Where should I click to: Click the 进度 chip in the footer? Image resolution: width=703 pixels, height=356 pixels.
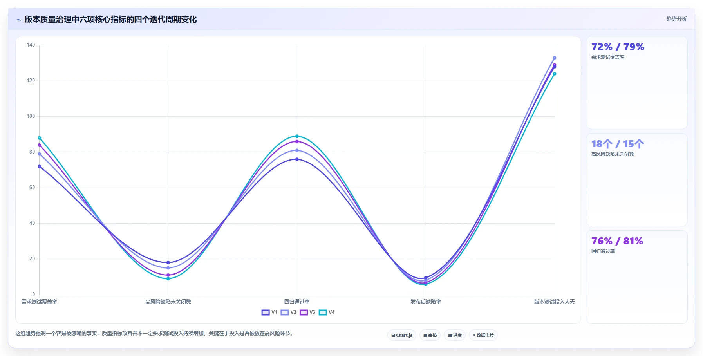(x=455, y=335)
